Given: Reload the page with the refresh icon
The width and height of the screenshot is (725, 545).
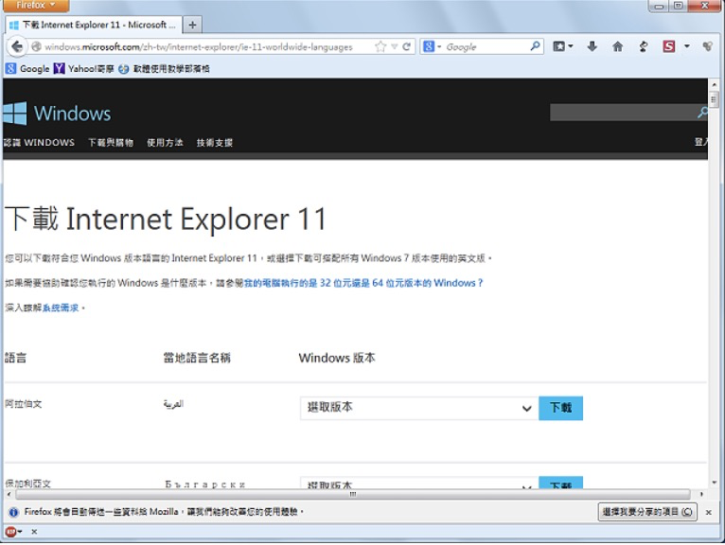Looking at the screenshot, I should coord(406,46).
